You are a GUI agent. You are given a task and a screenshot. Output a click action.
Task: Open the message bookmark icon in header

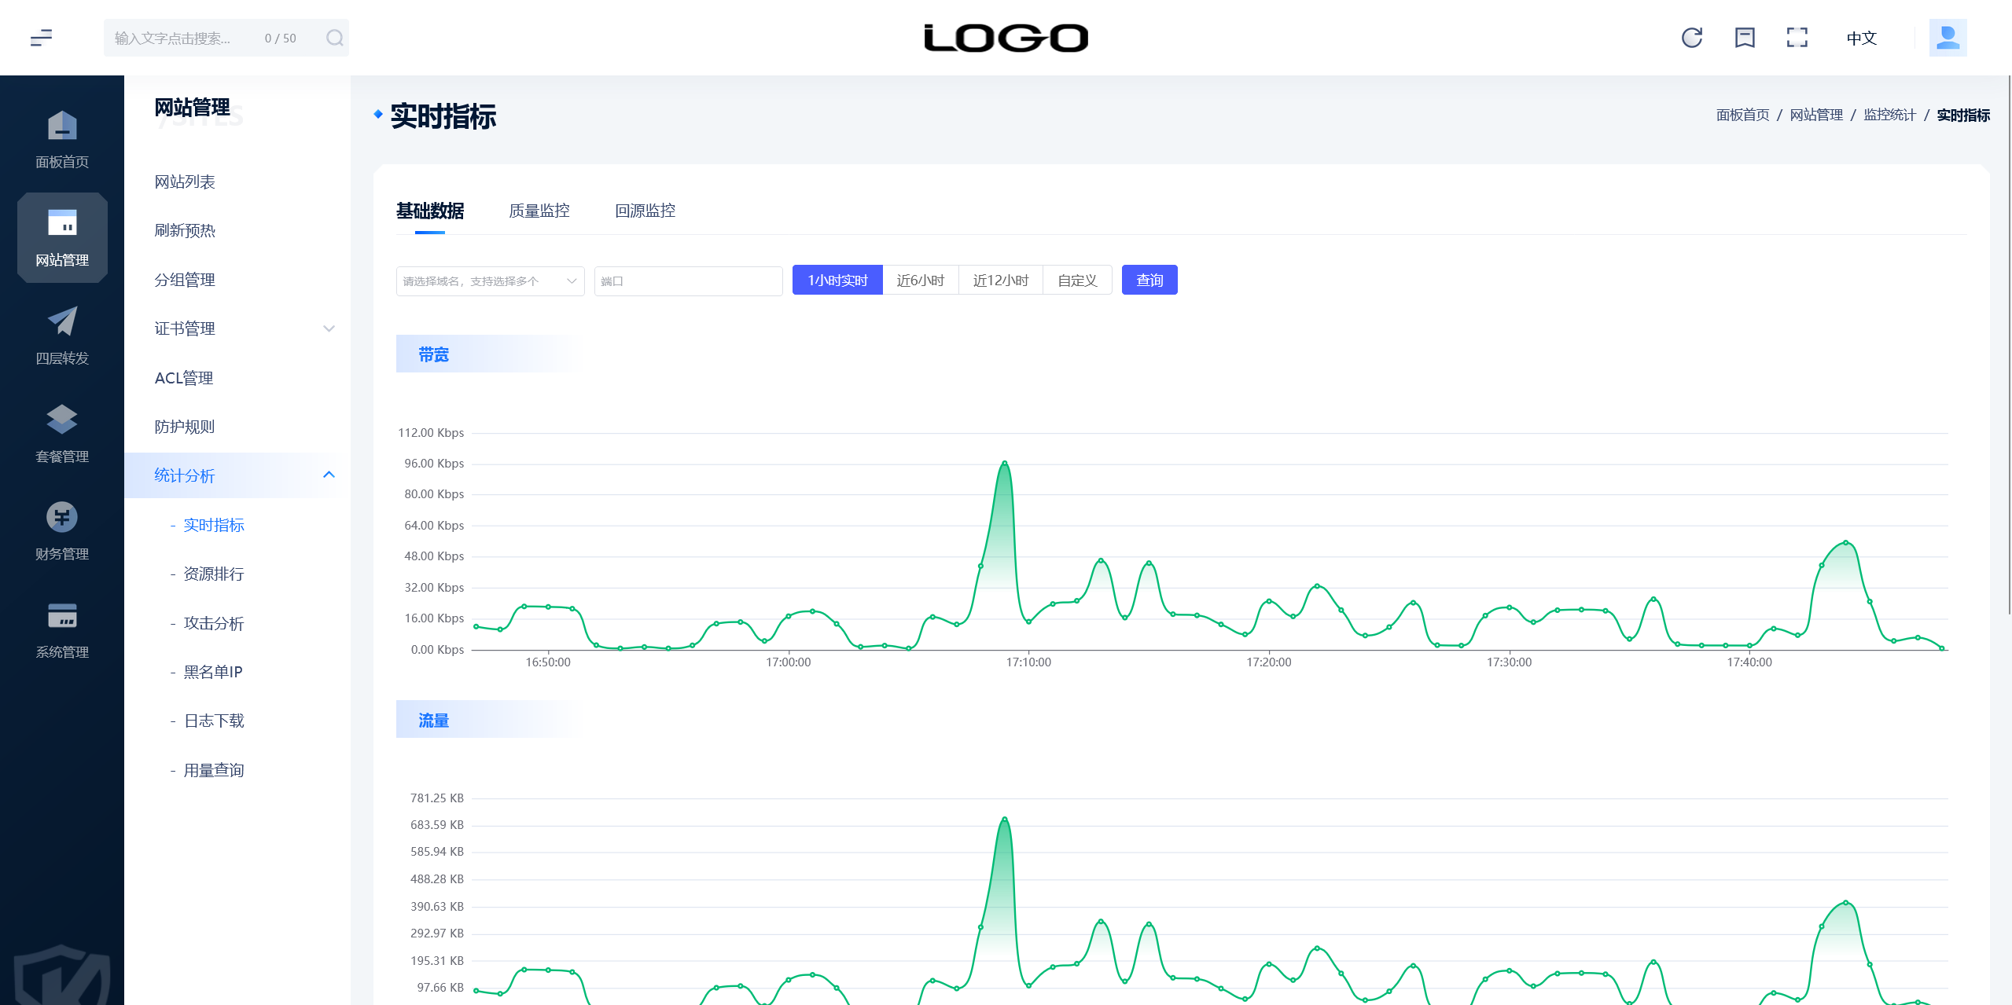pos(1745,38)
